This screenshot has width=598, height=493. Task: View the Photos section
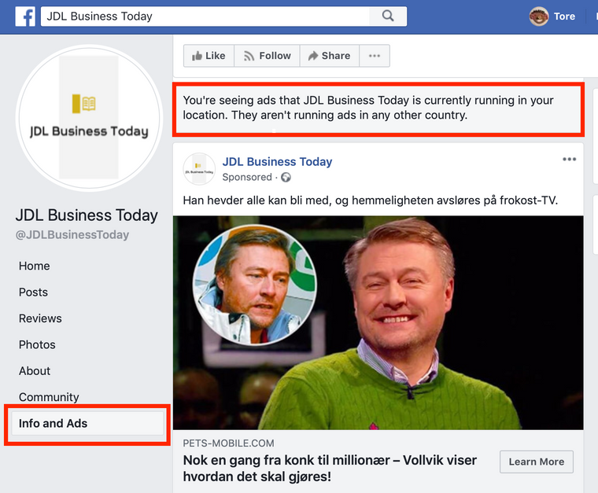pyautogui.click(x=37, y=345)
